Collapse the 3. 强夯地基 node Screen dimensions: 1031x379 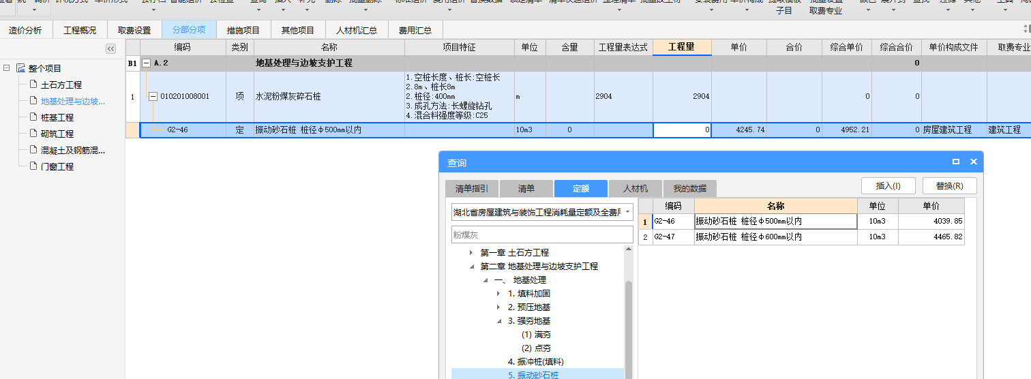point(498,321)
